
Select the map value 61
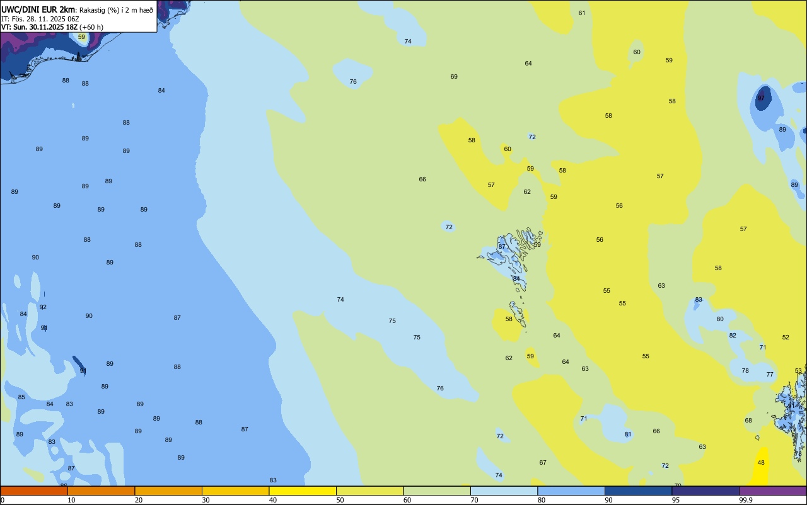click(582, 13)
